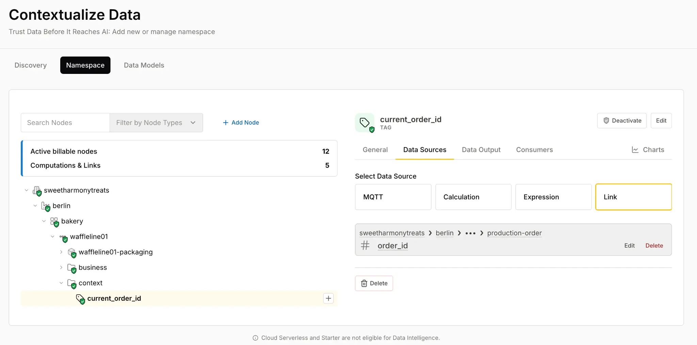Collapse the context folder node

coord(61,283)
